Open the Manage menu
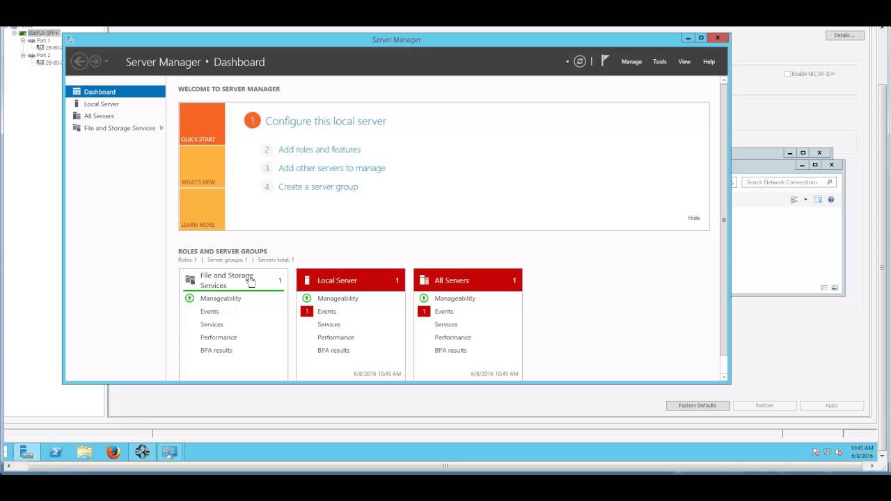The width and height of the screenshot is (891, 501). pyautogui.click(x=631, y=62)
